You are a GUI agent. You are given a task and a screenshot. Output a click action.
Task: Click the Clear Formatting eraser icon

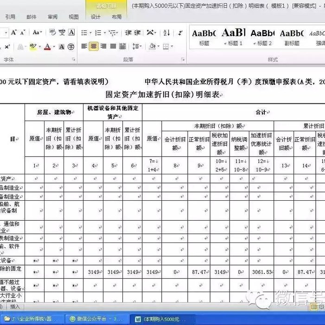coord(52,32)
